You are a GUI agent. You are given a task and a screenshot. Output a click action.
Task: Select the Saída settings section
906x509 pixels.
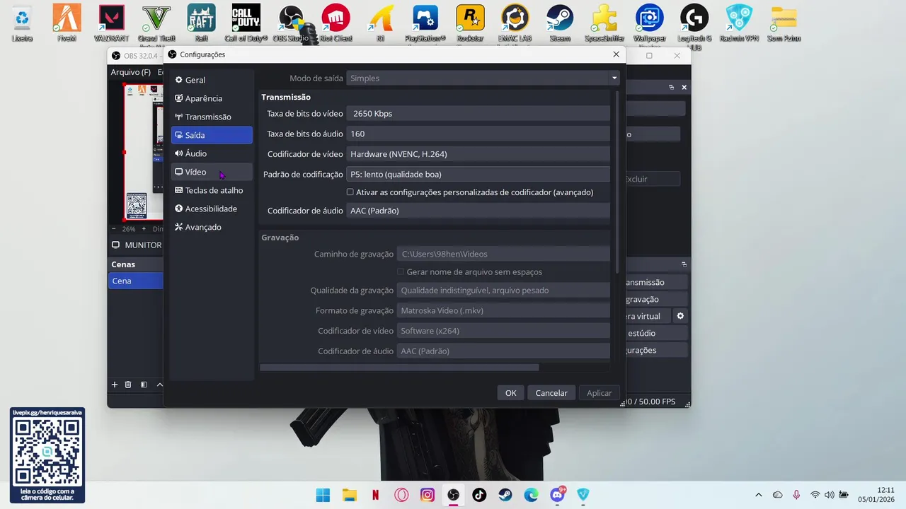click(212, 135)
